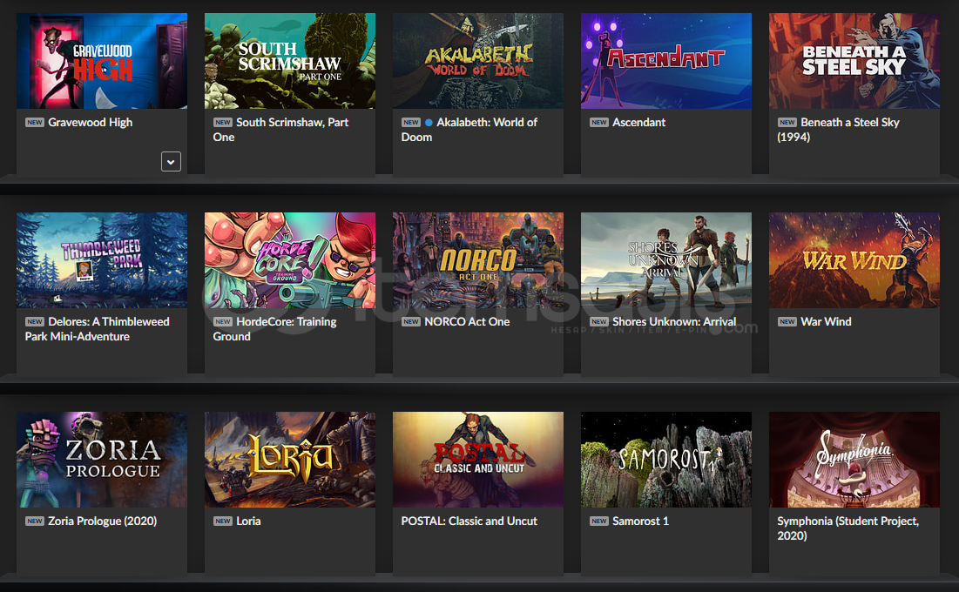Click the blue dot next to Akalabeth

429,122
